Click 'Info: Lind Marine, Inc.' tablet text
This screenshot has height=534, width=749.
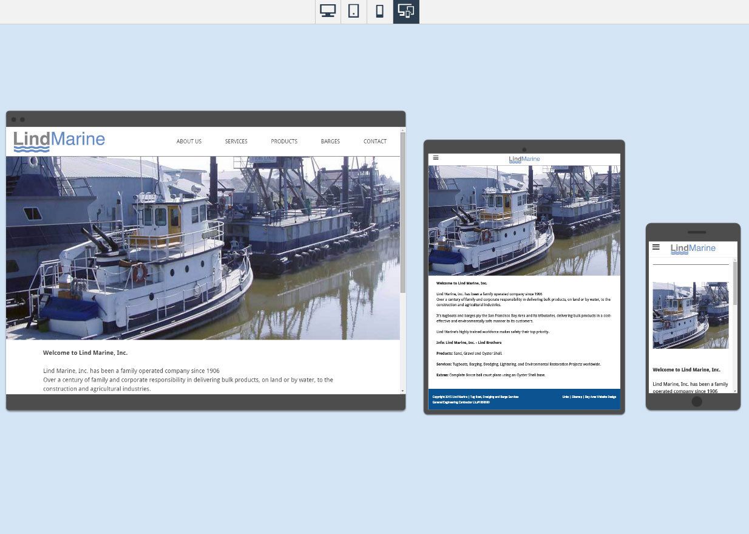(469, 343)
